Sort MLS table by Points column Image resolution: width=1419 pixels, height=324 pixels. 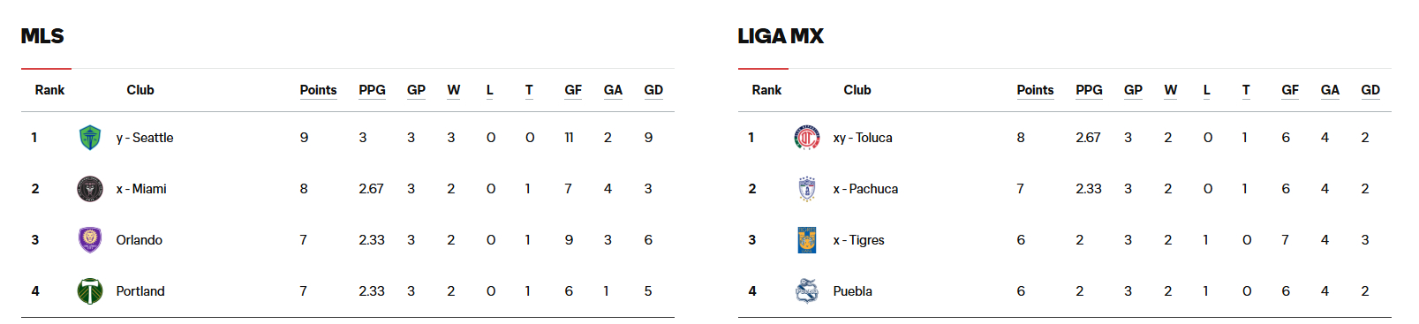click(318, 90)
